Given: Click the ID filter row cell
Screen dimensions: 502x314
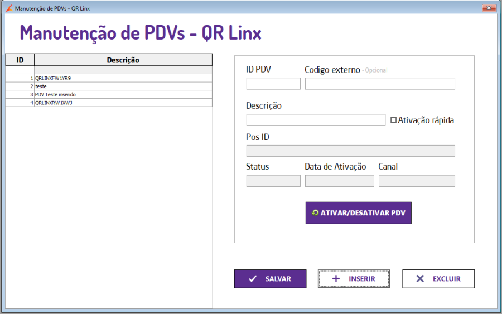Looking at the screenshot, I should [x=20, y=70].
